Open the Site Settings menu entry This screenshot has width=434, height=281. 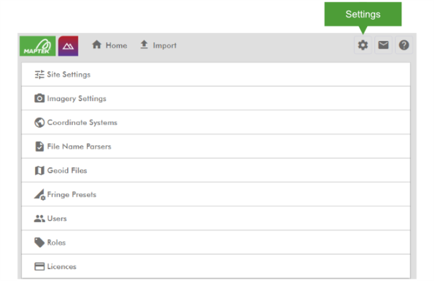69,75
